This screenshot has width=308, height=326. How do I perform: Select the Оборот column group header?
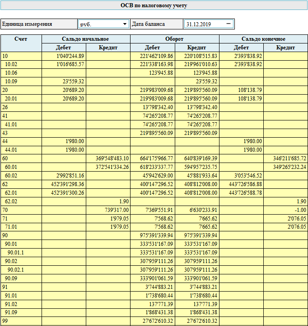click(x=175, y=39)
